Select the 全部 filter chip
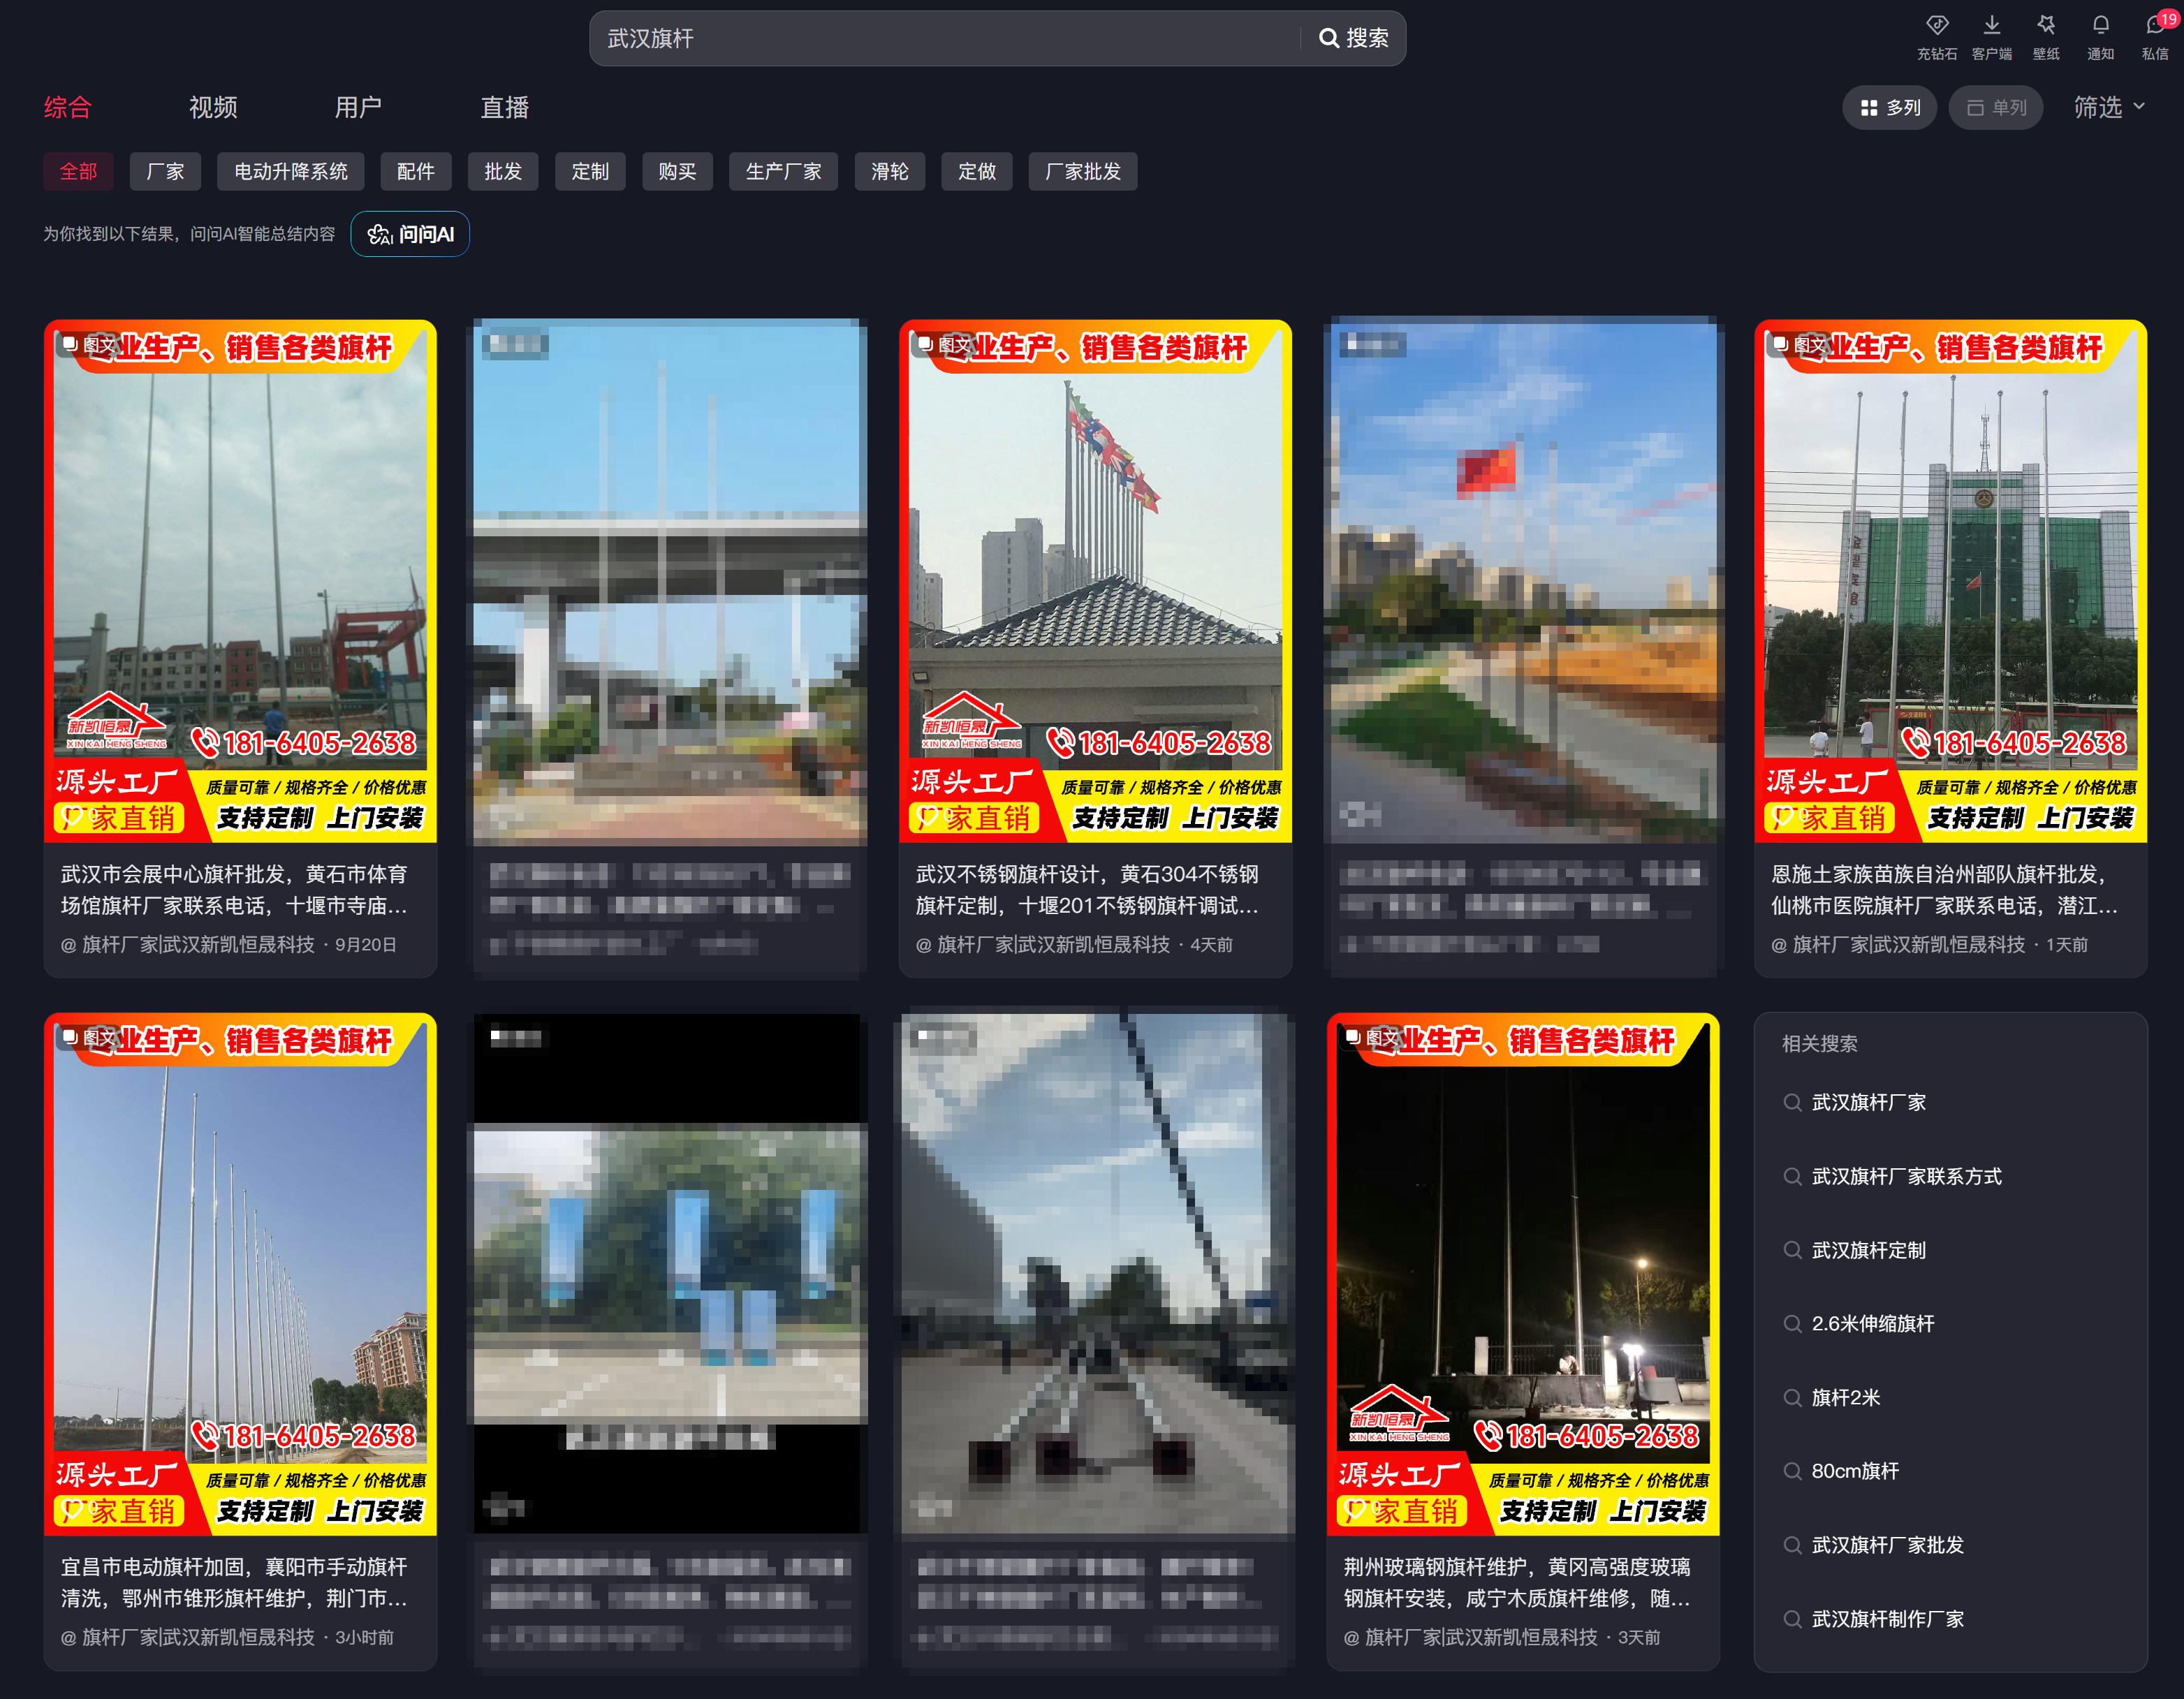The height and width of the screenshot is (1699, 2184). (78, 171)
